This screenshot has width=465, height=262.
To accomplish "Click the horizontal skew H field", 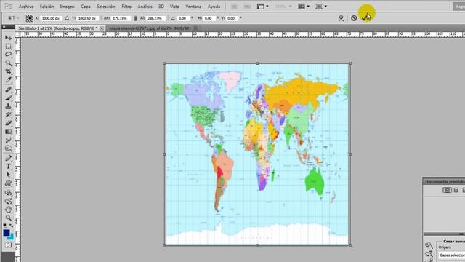I will (x=209, y=18).
